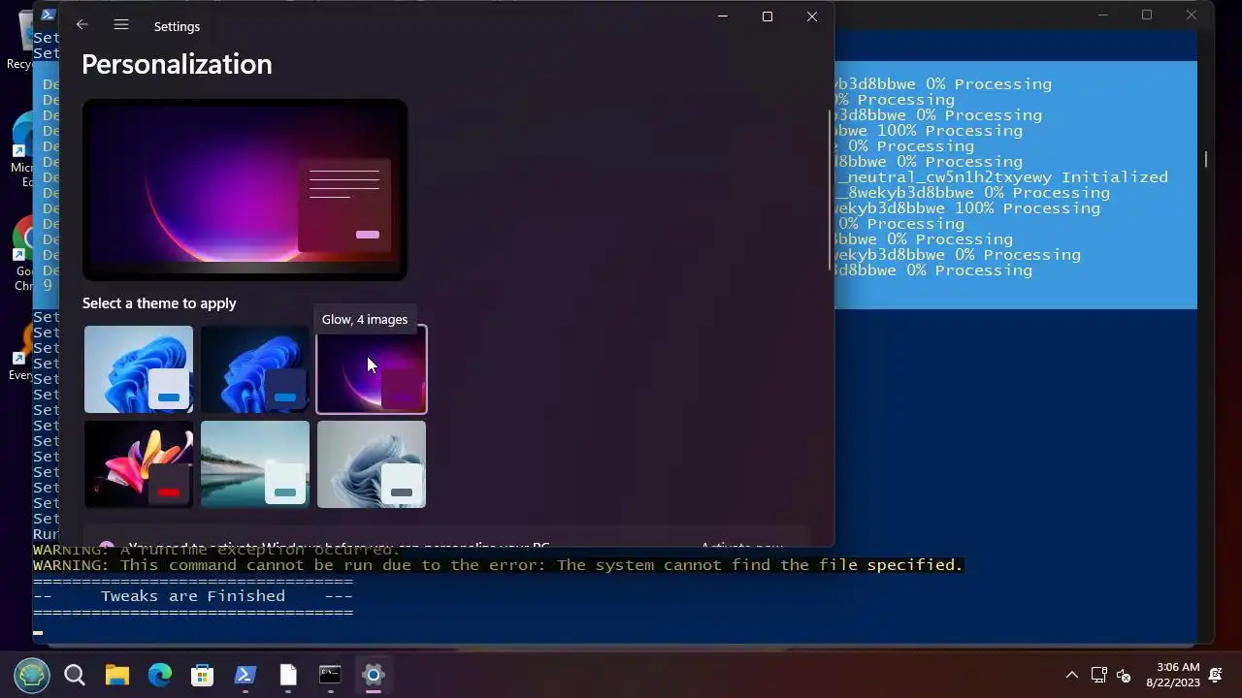Open the Google Chrome desktop shortcut

click(23, 254)
